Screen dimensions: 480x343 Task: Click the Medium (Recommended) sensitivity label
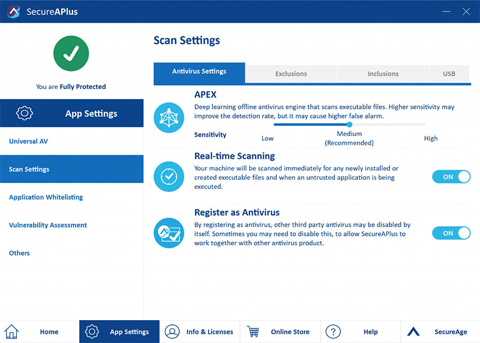coord(349,138)
